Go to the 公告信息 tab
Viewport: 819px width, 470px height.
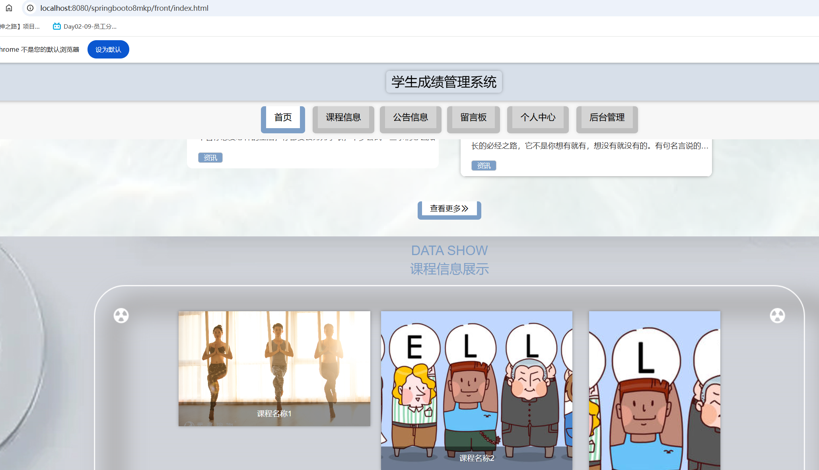(410, 117)
